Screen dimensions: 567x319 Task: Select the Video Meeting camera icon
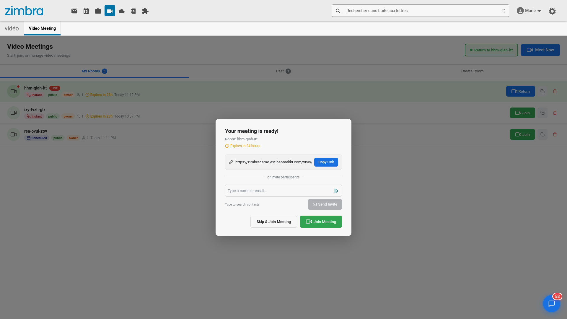point(110,11)
